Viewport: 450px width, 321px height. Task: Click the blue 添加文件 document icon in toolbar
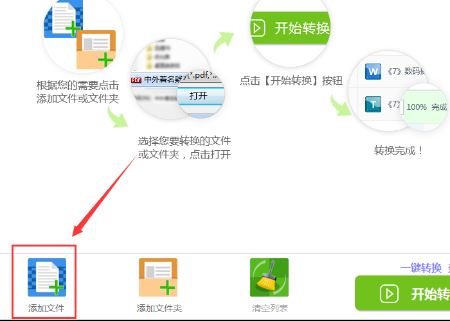click(x=47, y=277)
